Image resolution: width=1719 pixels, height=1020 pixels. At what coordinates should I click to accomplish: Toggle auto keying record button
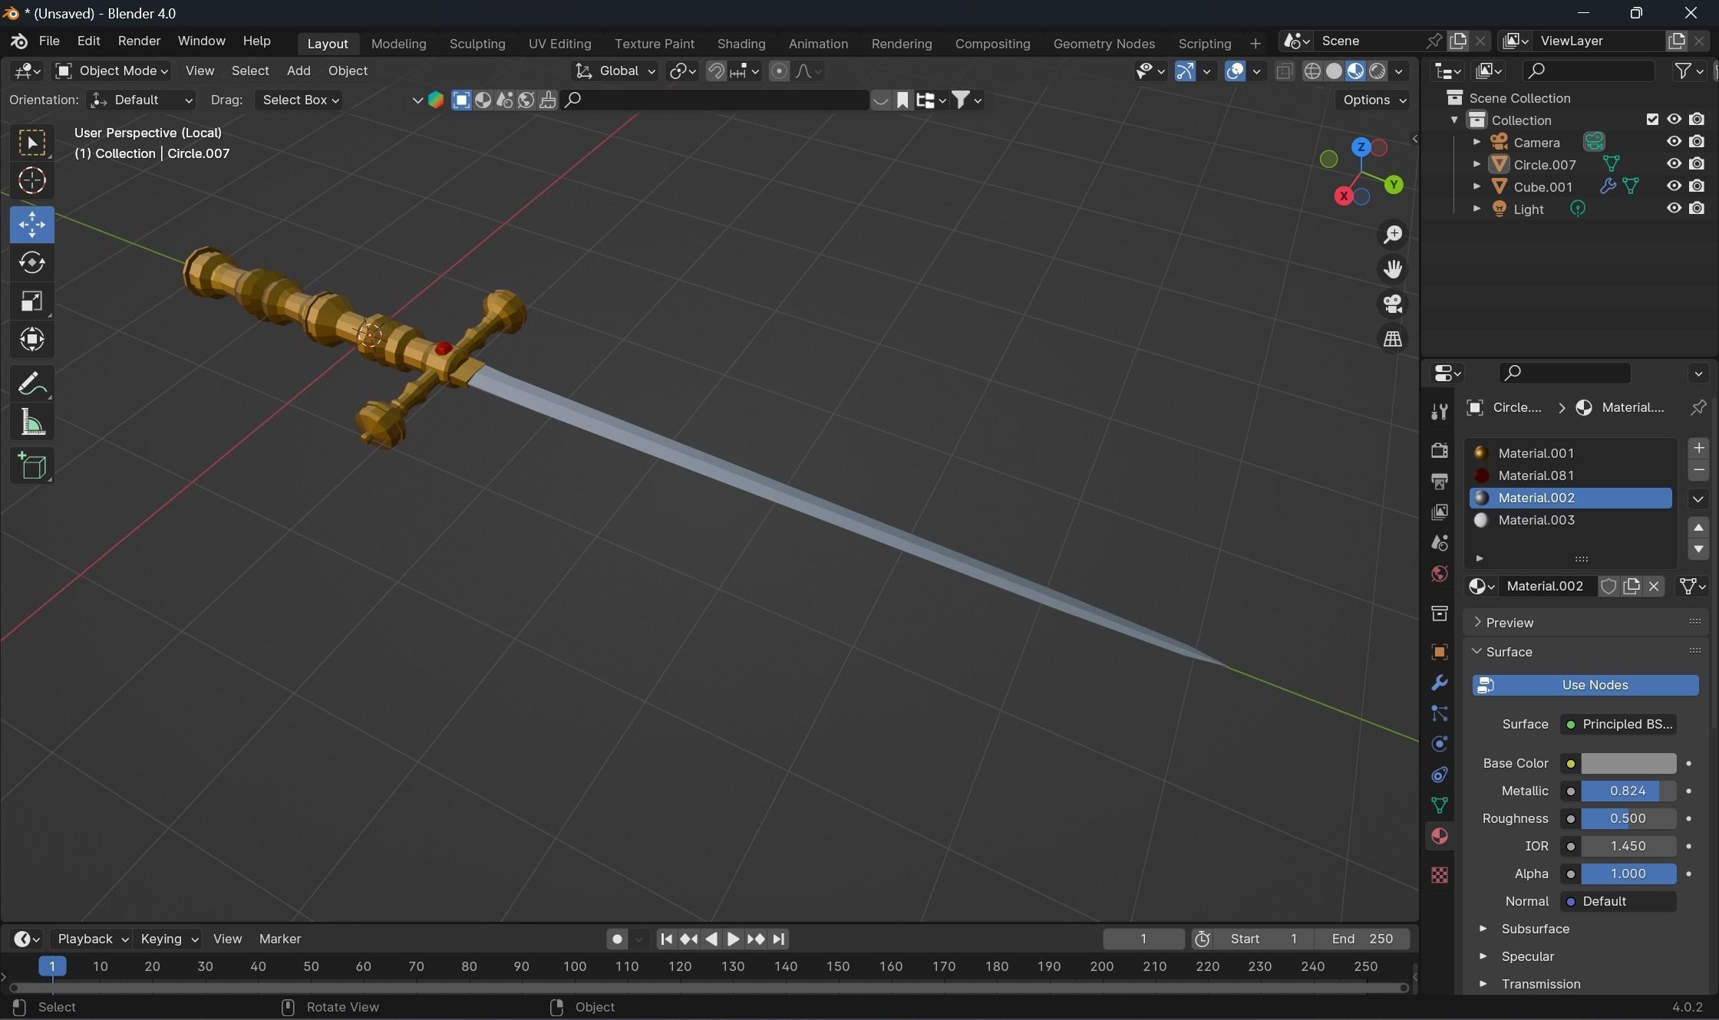point(617,939)
